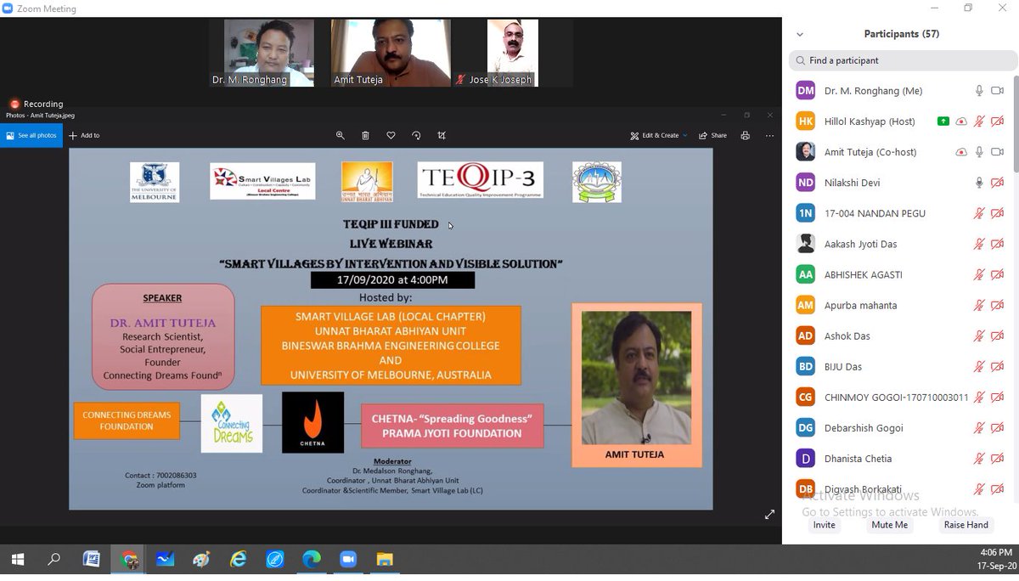This screenshot has width=1019, height=581.
Task: Toggle Hillol Kashyap's muted microphone icon
Action: coord(979,121)
